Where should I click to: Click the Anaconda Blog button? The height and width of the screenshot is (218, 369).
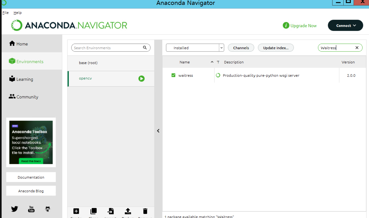(31, 191)
